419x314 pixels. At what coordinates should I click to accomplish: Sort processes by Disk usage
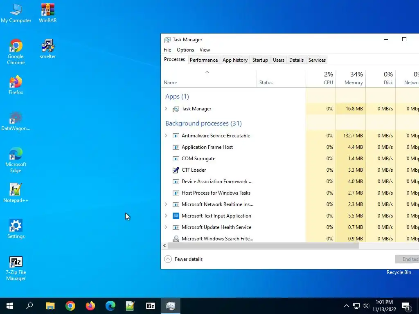click(x=381, y=78)
